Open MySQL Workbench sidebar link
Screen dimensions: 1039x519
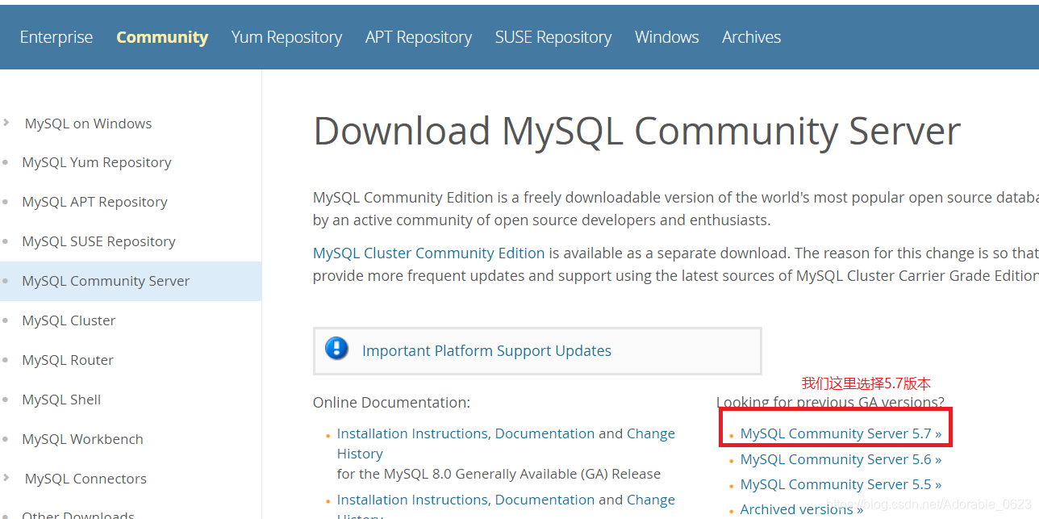(x=82, y=439)
